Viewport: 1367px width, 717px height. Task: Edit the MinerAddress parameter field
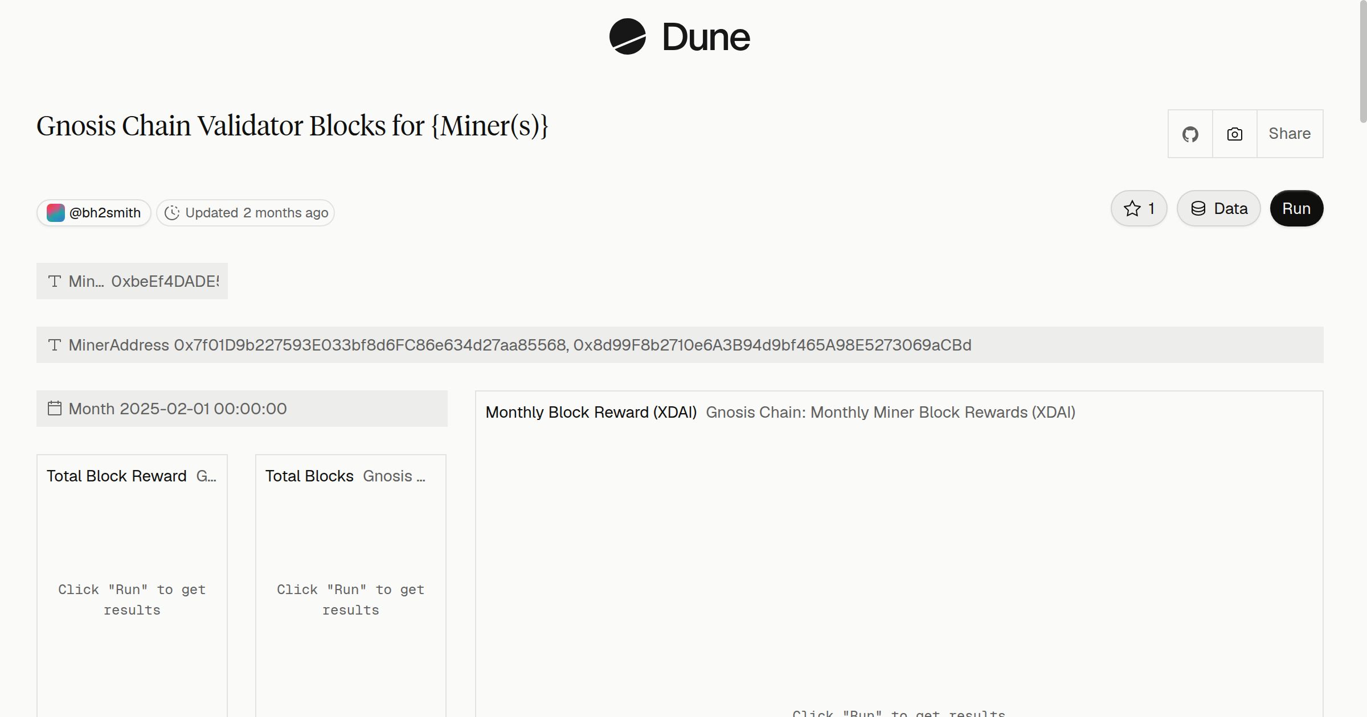(x=680, y=345)
